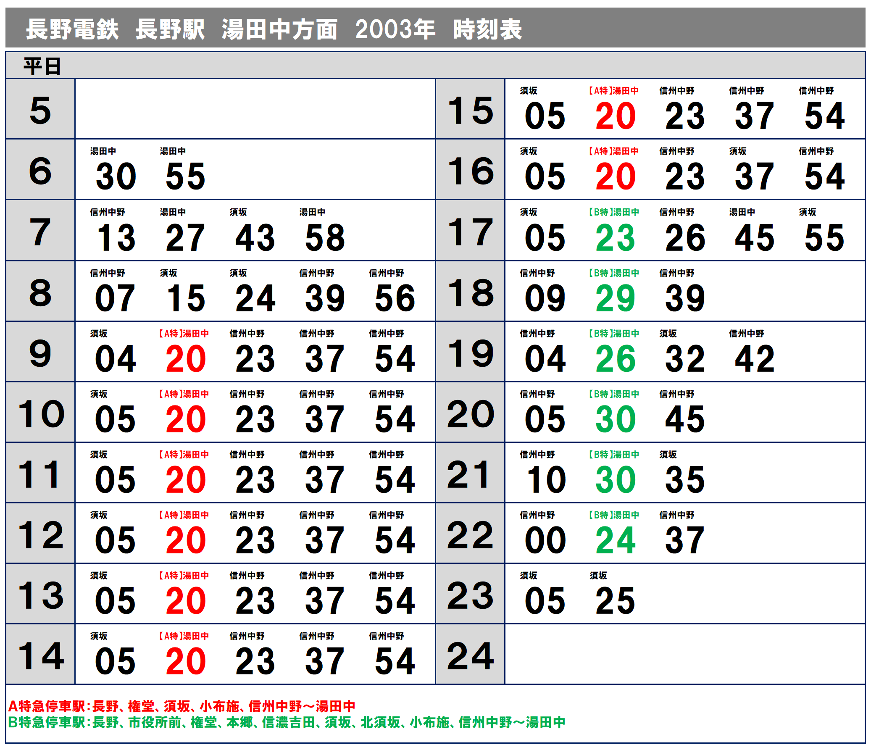Click the 10 departure in the 21 o'clock row

546,480
